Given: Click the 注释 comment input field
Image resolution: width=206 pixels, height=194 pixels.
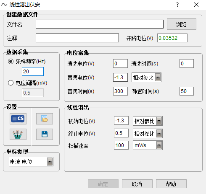Looking at the screenshot, I should [x=77, y=38].
